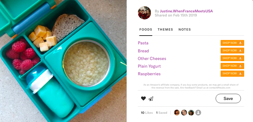The image size is (253, 122).
Task: Show the 10 Likes list
Action: pos(147,113)
